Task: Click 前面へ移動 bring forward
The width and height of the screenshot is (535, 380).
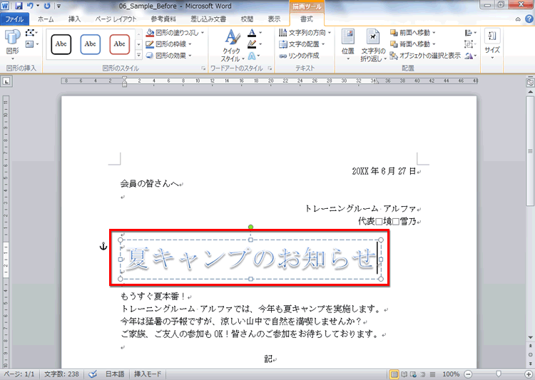Action: [413, 33]
